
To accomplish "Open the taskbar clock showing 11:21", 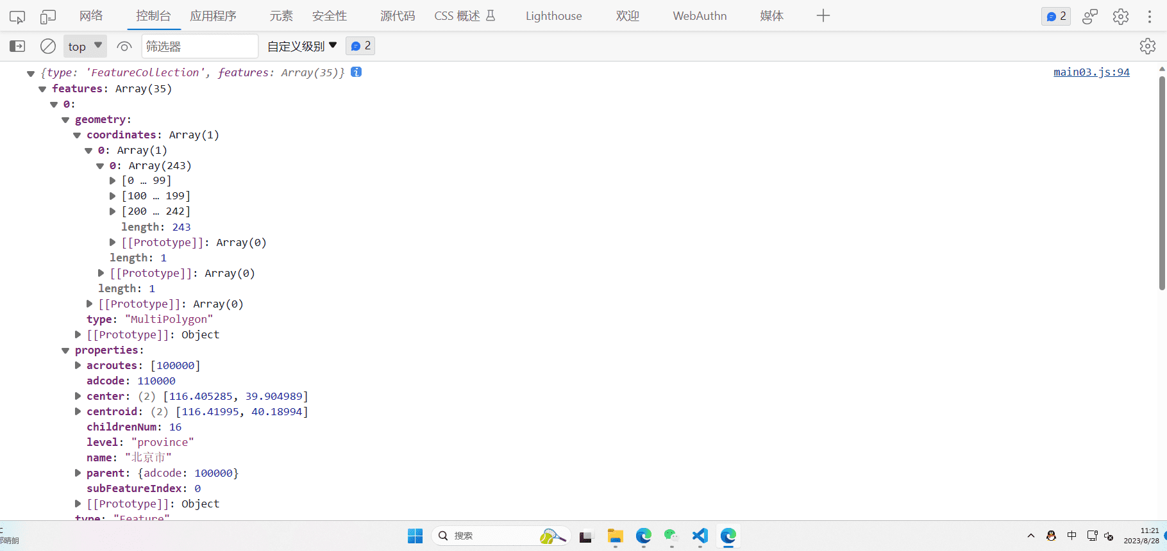I will click(1141, 536).
